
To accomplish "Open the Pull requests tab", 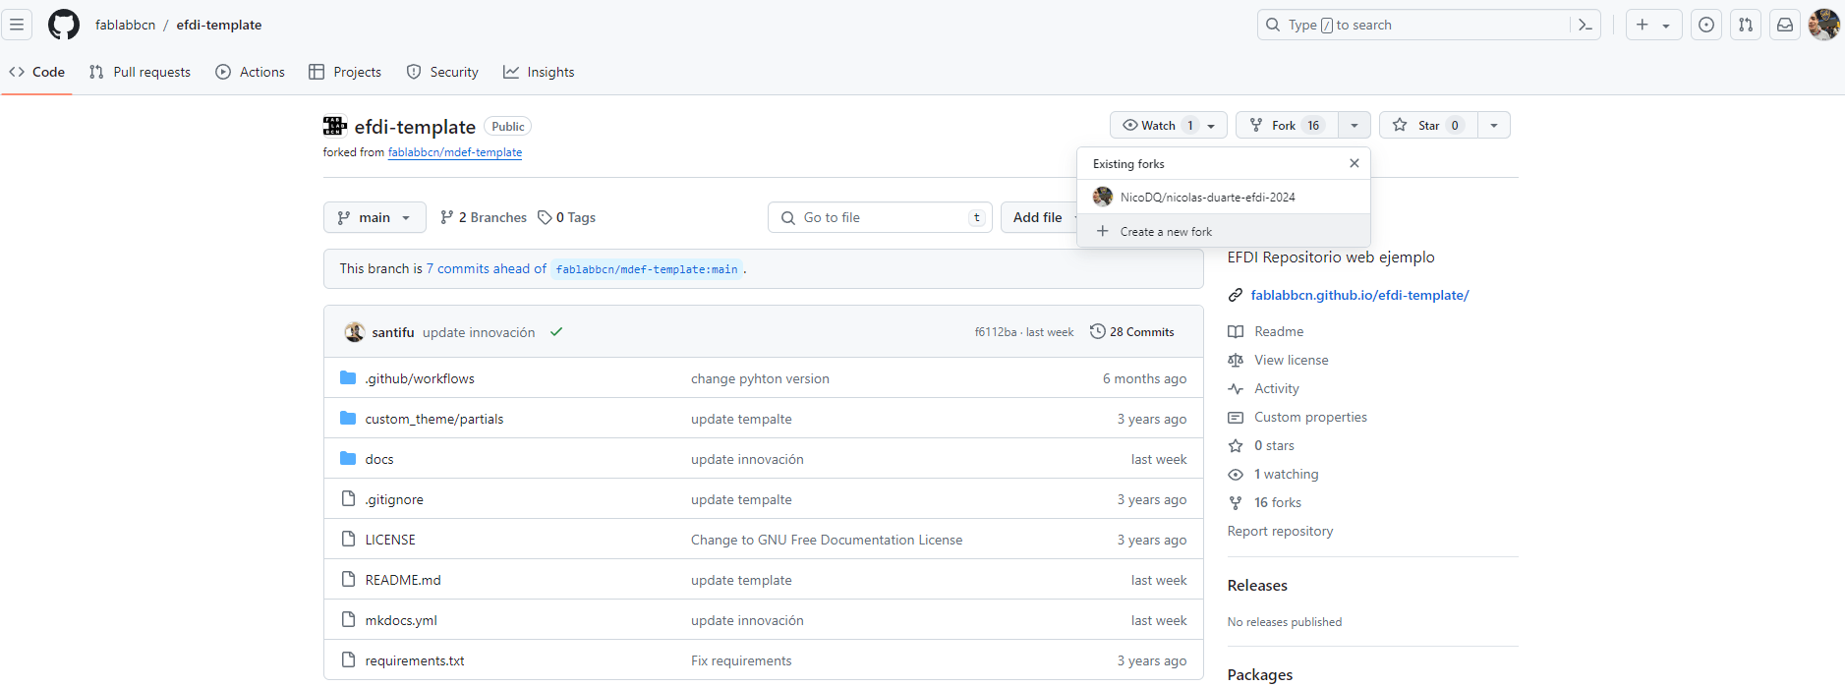I will pyautogui.click(x=140, y=72).
